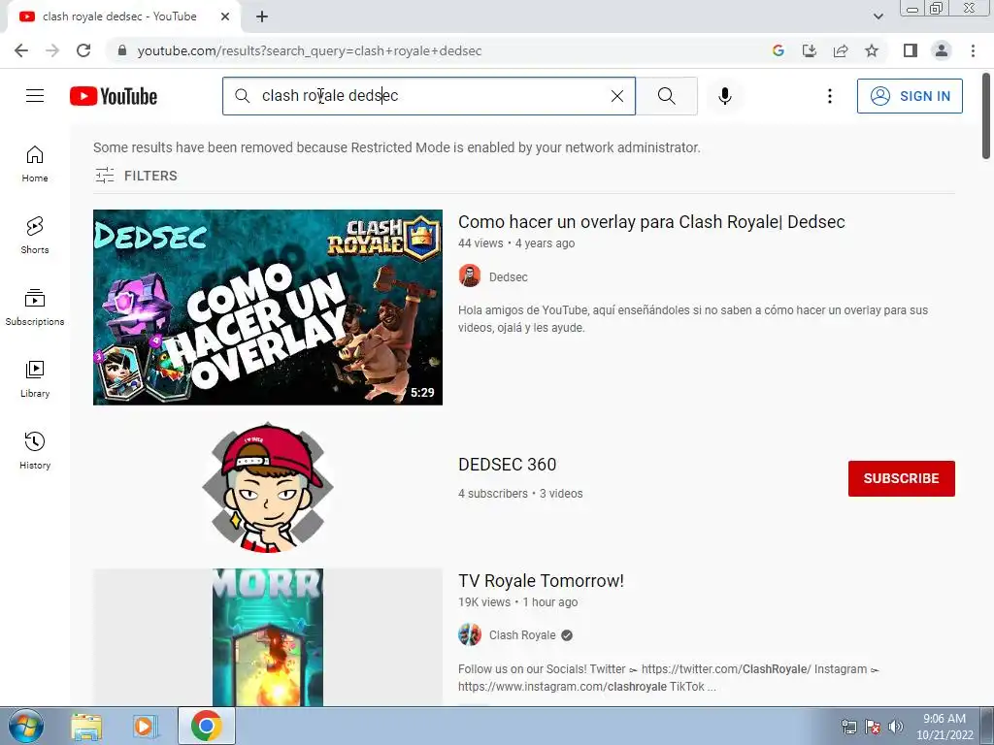Click the network tray icon
Image resolution: width=994 pixels, height=745 pixels.
point(848,726)
